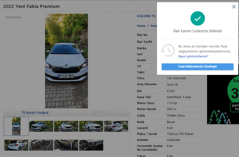Viewport: 239px width, 157px height.
Task: Click the price history clock icon
Action: point(168,50)
